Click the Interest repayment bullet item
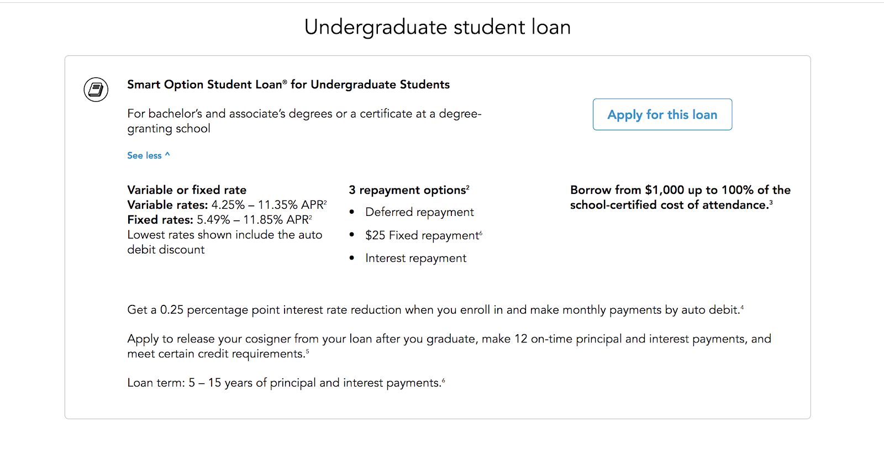Image resolution: width=884 pixels, height=449 pixels. (x=415, y=258)
